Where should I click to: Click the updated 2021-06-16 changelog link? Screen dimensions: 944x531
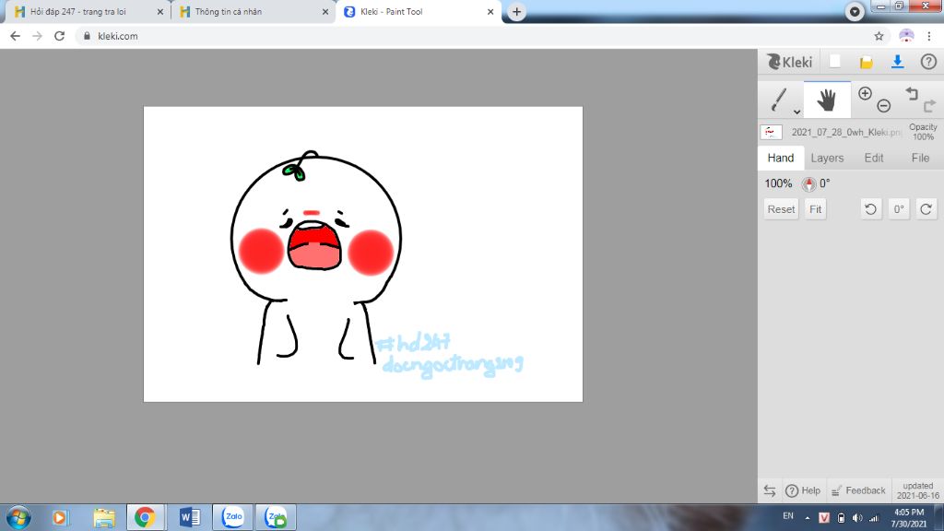point(917,490)
